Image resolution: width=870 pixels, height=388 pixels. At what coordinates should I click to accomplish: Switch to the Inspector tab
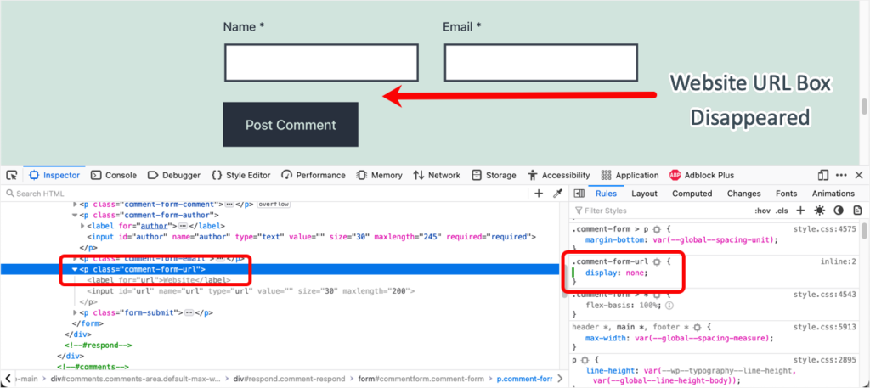pyautogui.click(x=54, y=175)
